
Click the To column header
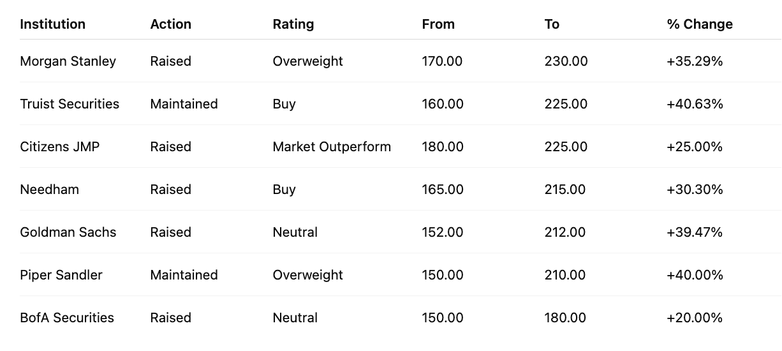pyautogui.click(x=552, y=24)
